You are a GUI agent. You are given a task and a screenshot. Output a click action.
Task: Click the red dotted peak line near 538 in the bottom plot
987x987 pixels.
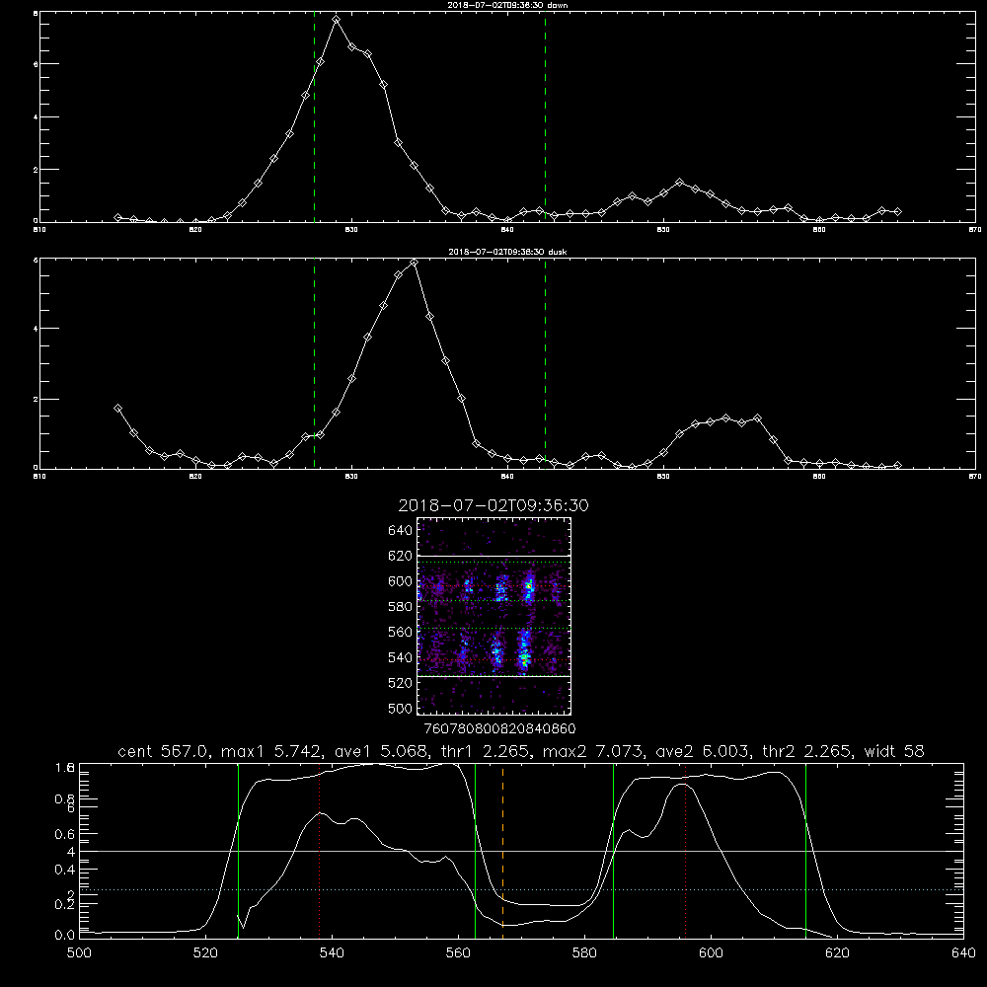pos(320,851)
